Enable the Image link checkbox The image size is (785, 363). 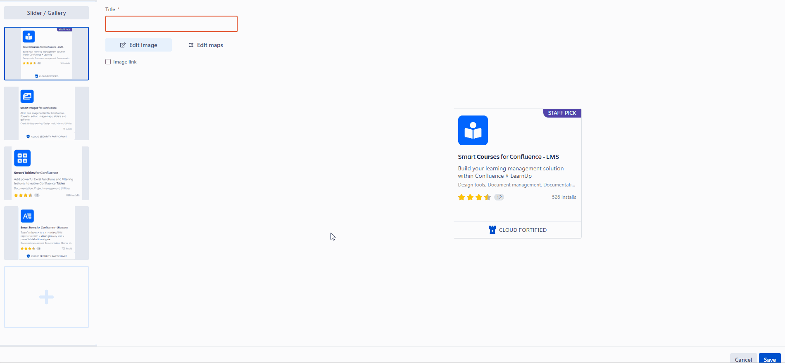coord(108,62)
